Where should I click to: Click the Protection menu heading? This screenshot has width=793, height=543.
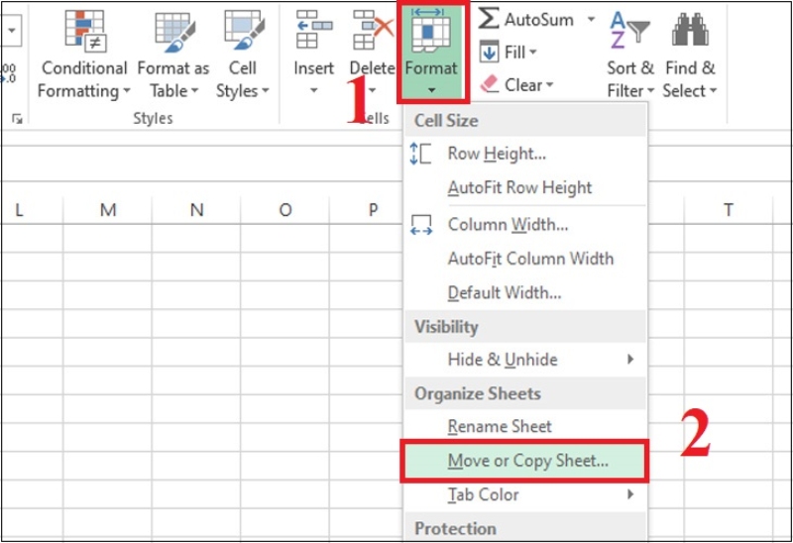click(455, 528)
